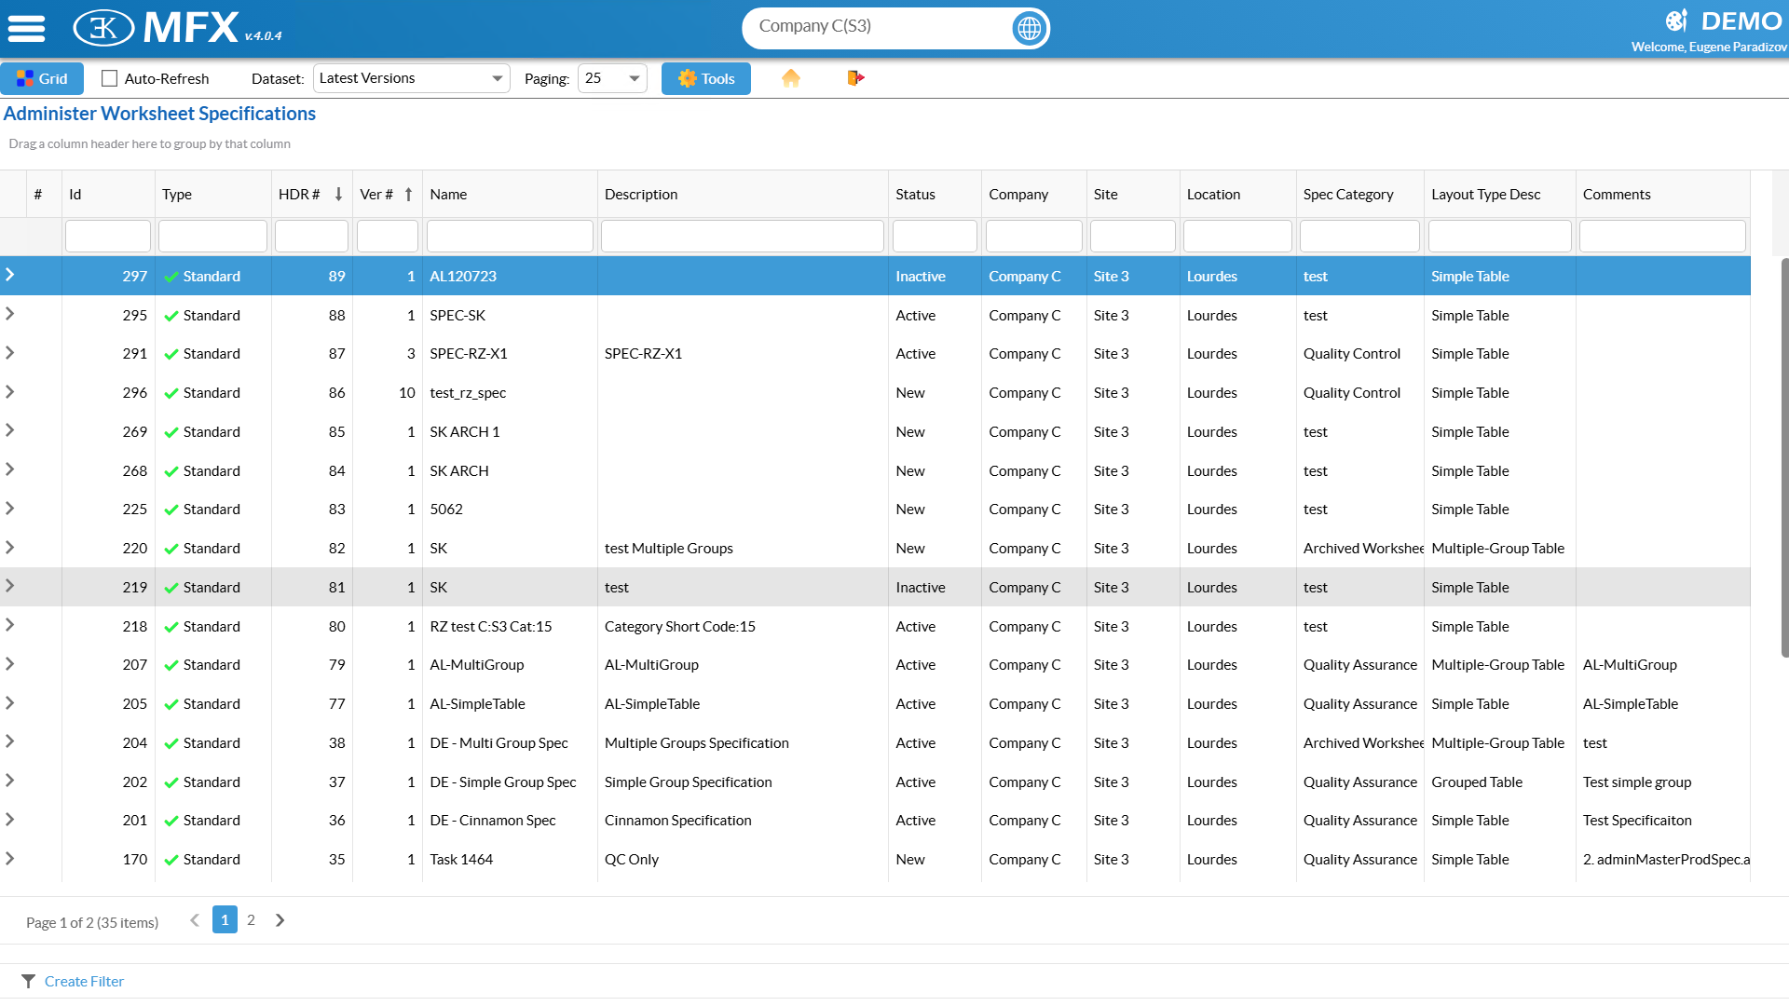
Task: Select description 'Cinnamon Specification'
Action: (x=743, y=821)
